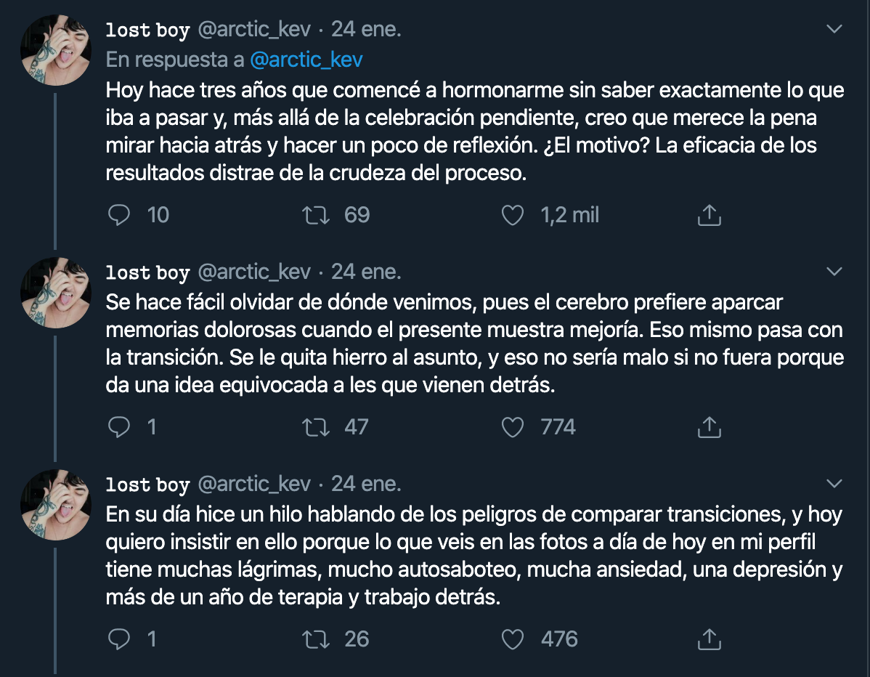The width and height of the screenshot is (870, 677).
Task: Reply to the tweet about three years of hormones
Action: click(x=118, y=215)
